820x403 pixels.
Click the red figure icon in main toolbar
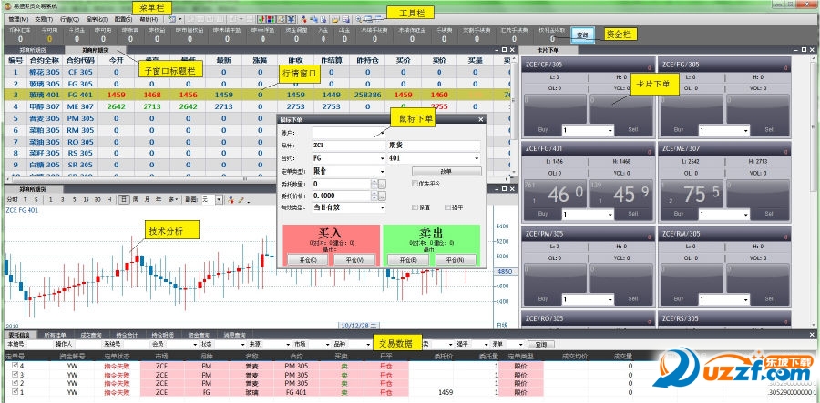click(303, 19)
